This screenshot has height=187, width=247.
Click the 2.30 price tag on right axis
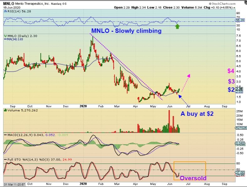239,89
